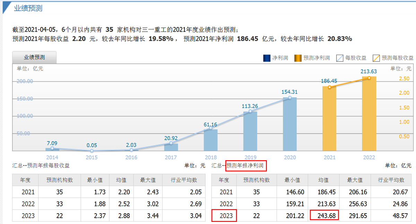Click the 2020 bar labeled 154.31
Image resolution: width=416 pixels, height=224 pixels.
(290, 124)
